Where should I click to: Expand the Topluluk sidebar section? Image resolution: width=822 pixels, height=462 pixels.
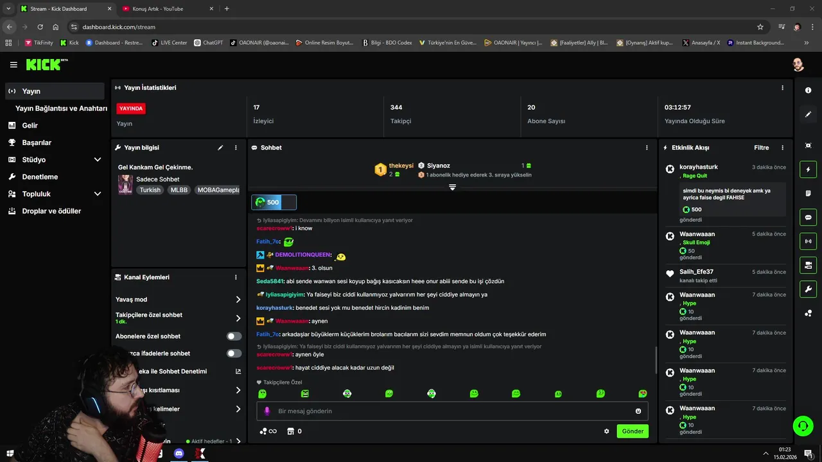point(98,194)
